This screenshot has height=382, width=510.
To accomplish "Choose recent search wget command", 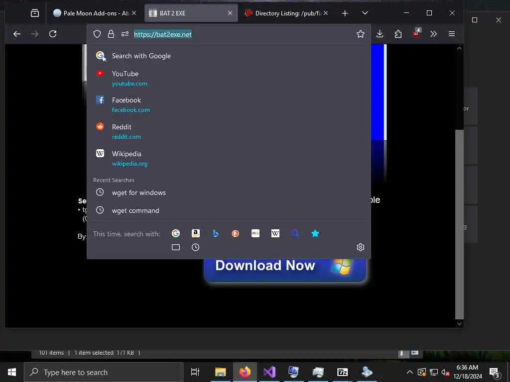I will [229, 210].
